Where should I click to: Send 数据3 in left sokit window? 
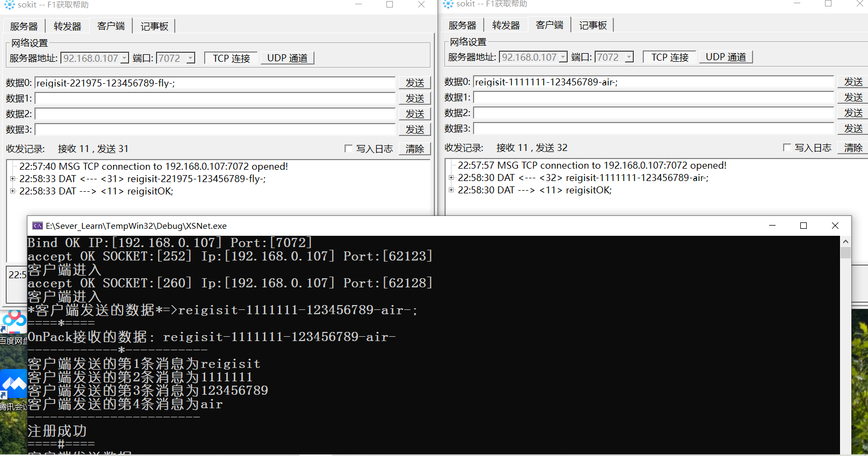tap(415, 129)
